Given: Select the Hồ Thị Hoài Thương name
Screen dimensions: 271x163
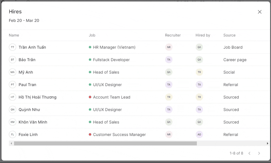Looking at the screenshot, I should 38,97.
